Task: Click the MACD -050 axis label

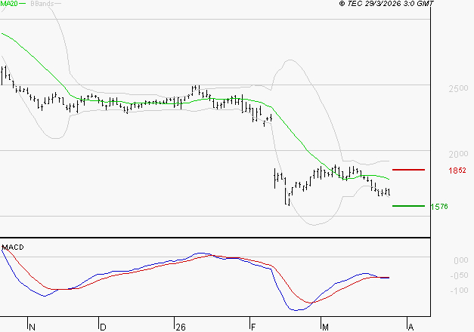Action: coord(459,275)
